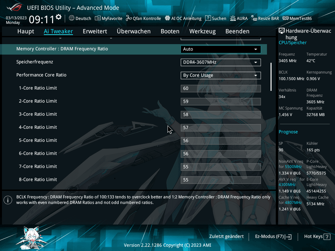Click the Suchen question mark icon

pos(208,18)
